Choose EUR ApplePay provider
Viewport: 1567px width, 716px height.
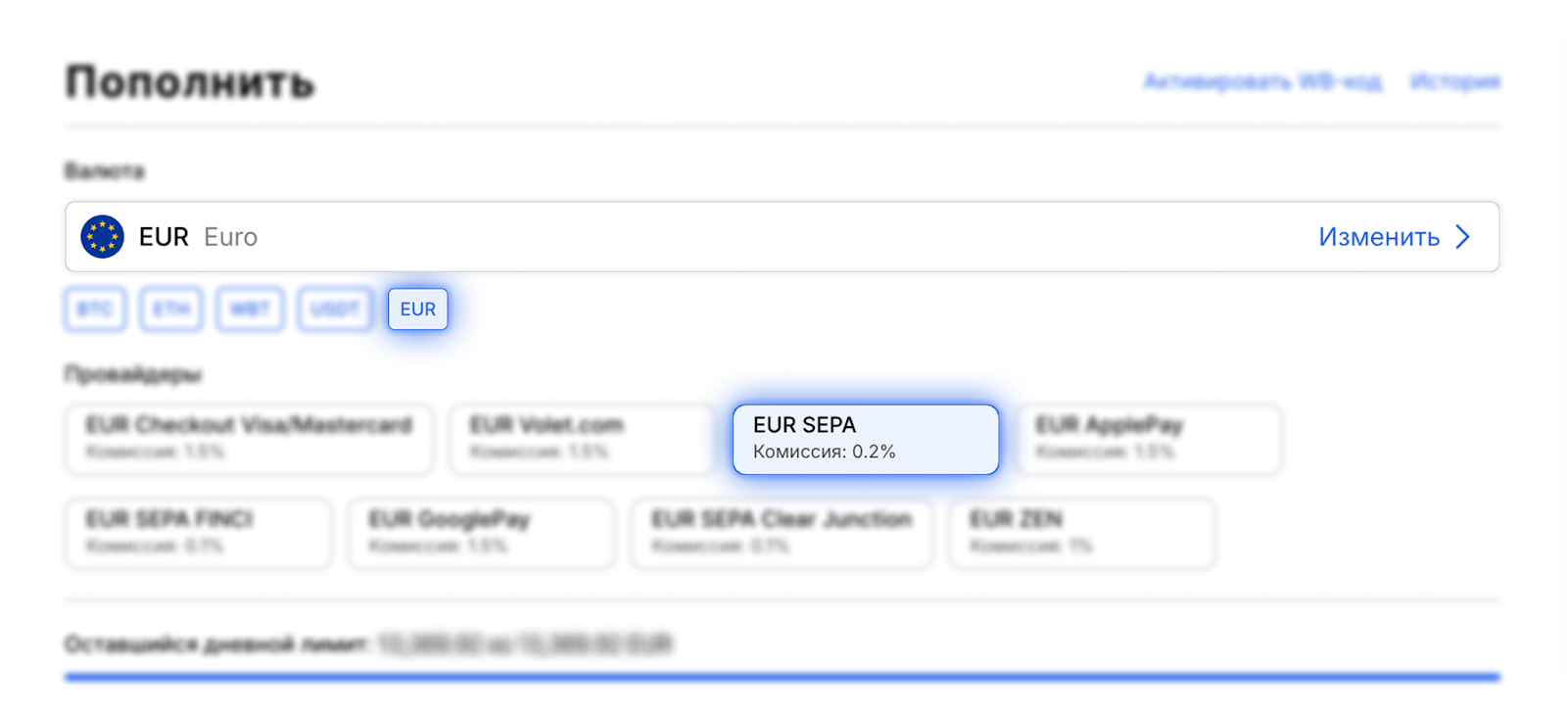click(1149, 439)
